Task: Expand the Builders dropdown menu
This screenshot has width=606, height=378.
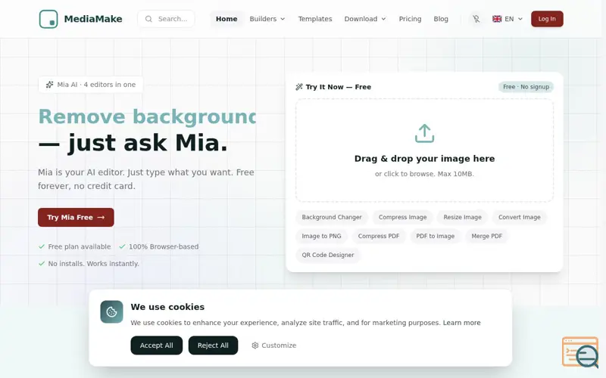Action: (267, 19)
